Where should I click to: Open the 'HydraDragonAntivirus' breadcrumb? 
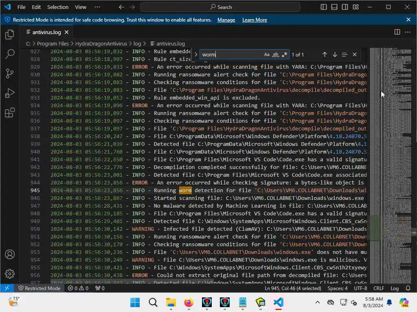pyautogui.click(x=101, y=43)
